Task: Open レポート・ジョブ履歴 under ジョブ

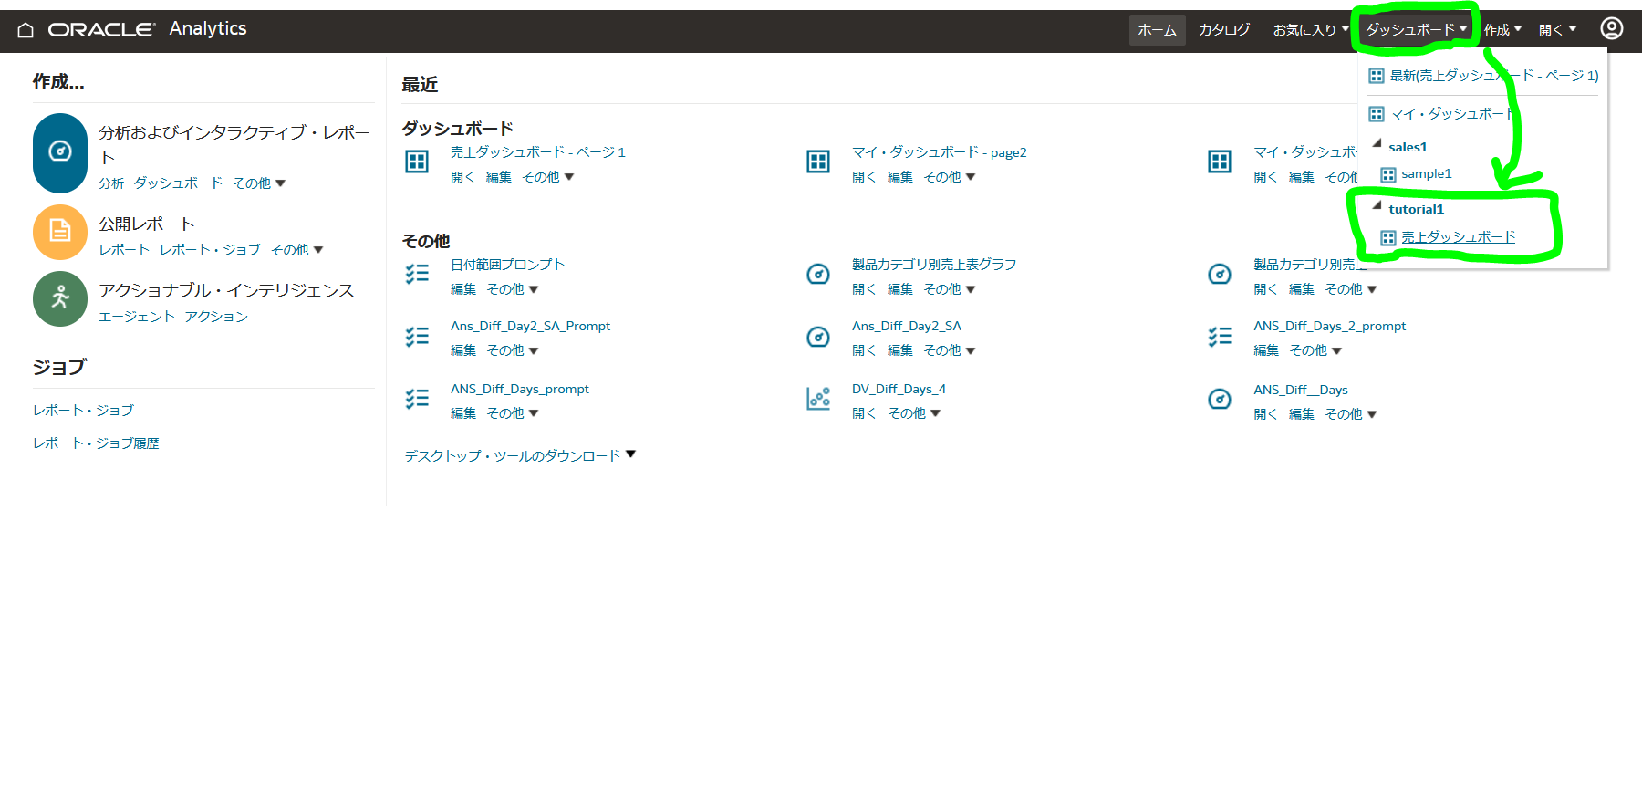Action: (x=96, y=443)
